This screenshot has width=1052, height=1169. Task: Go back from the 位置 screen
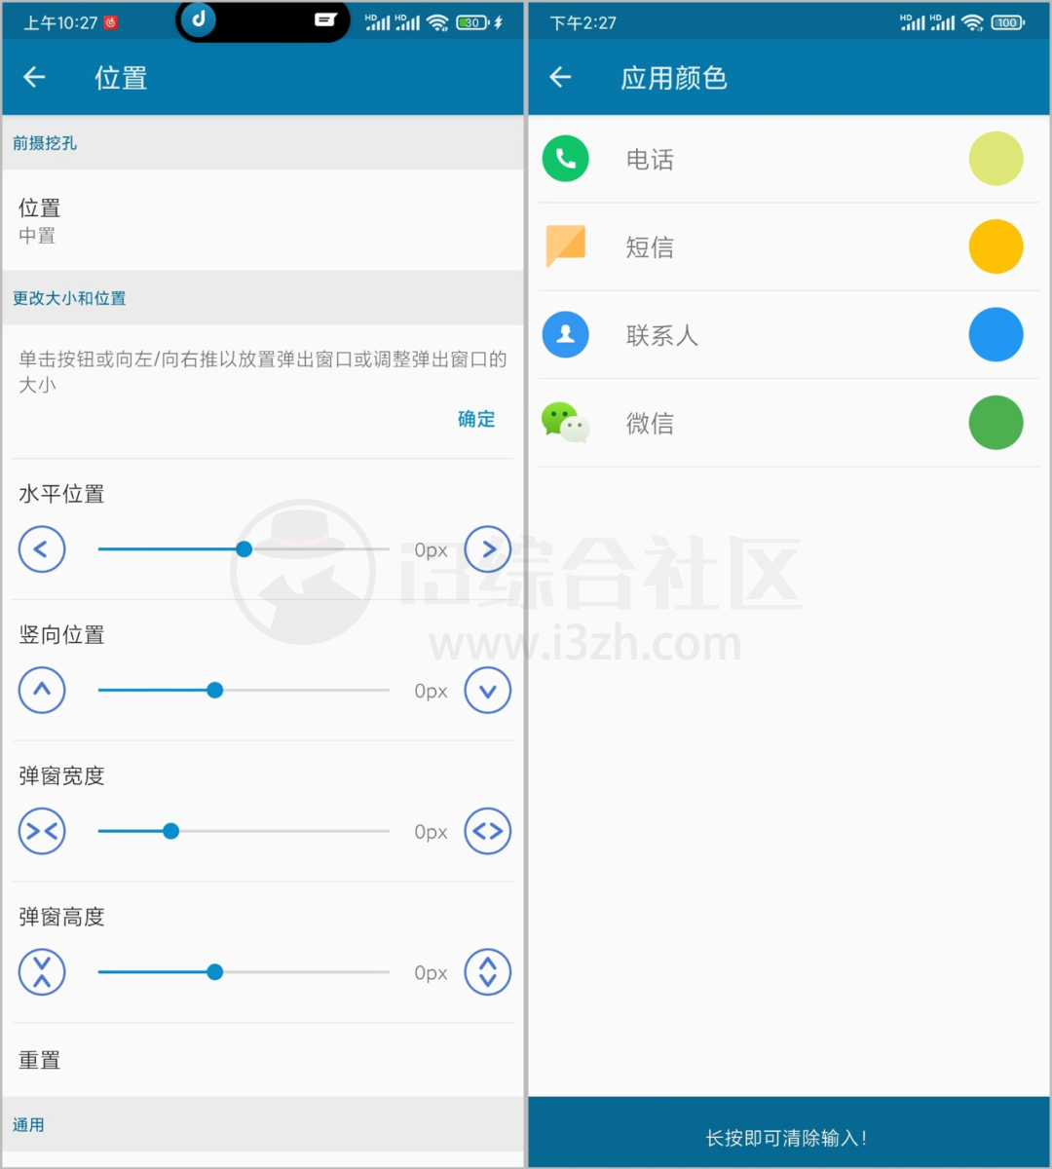35,77
